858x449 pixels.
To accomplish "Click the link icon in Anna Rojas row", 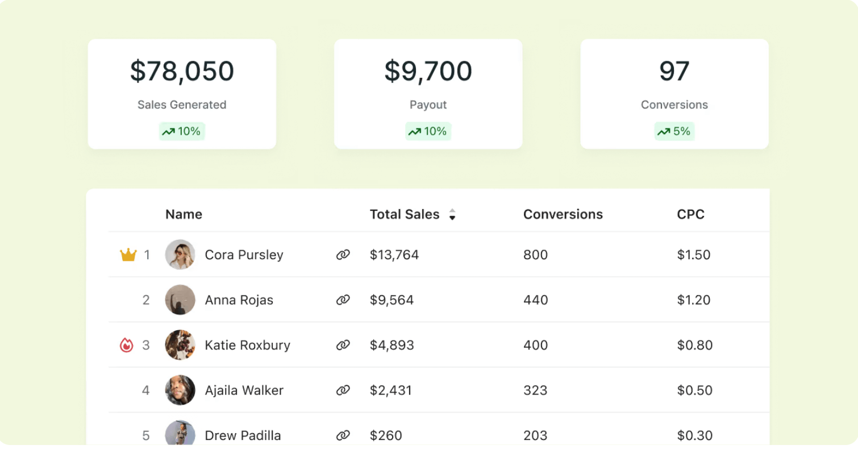I will tap(343, 300).
